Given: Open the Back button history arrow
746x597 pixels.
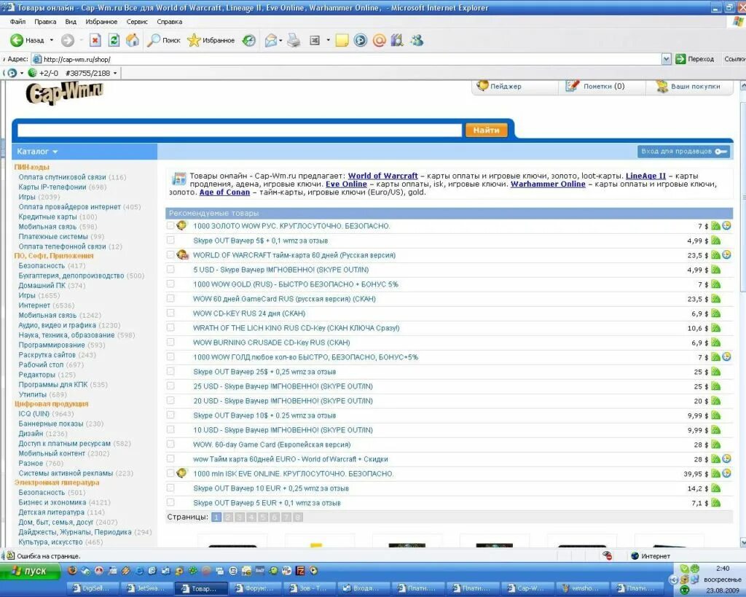Looking at the screenshot, I should tap(52, 41).
